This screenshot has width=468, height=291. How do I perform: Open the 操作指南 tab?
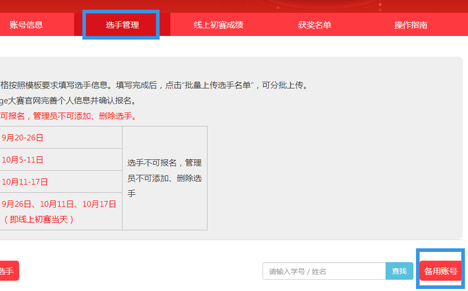click(410, 25)
